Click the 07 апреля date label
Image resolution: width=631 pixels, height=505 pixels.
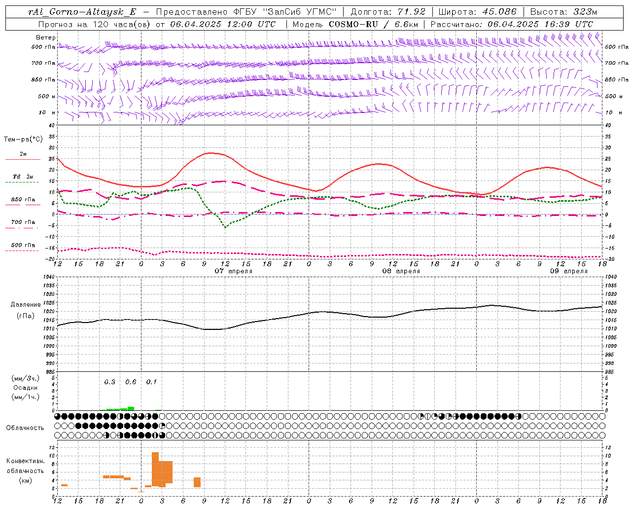(x=233, y=271)
